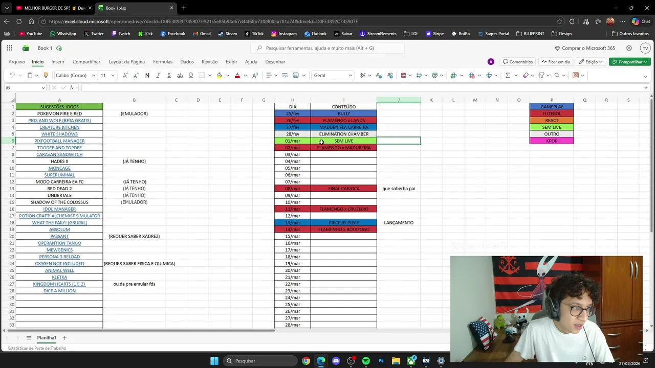
Task: Apply cell borders icon
Action: pos(202,75)
